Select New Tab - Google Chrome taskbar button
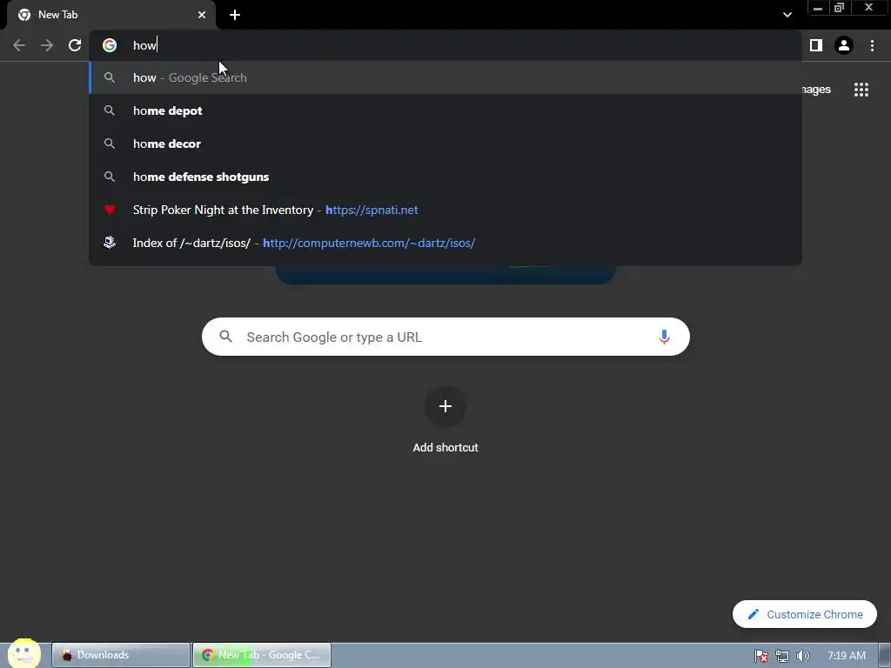Viewport: 891px width, 668px height. tap(262, 655)
